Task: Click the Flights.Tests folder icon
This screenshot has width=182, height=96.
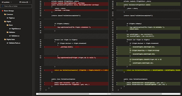Action: (x=5, y=39)
